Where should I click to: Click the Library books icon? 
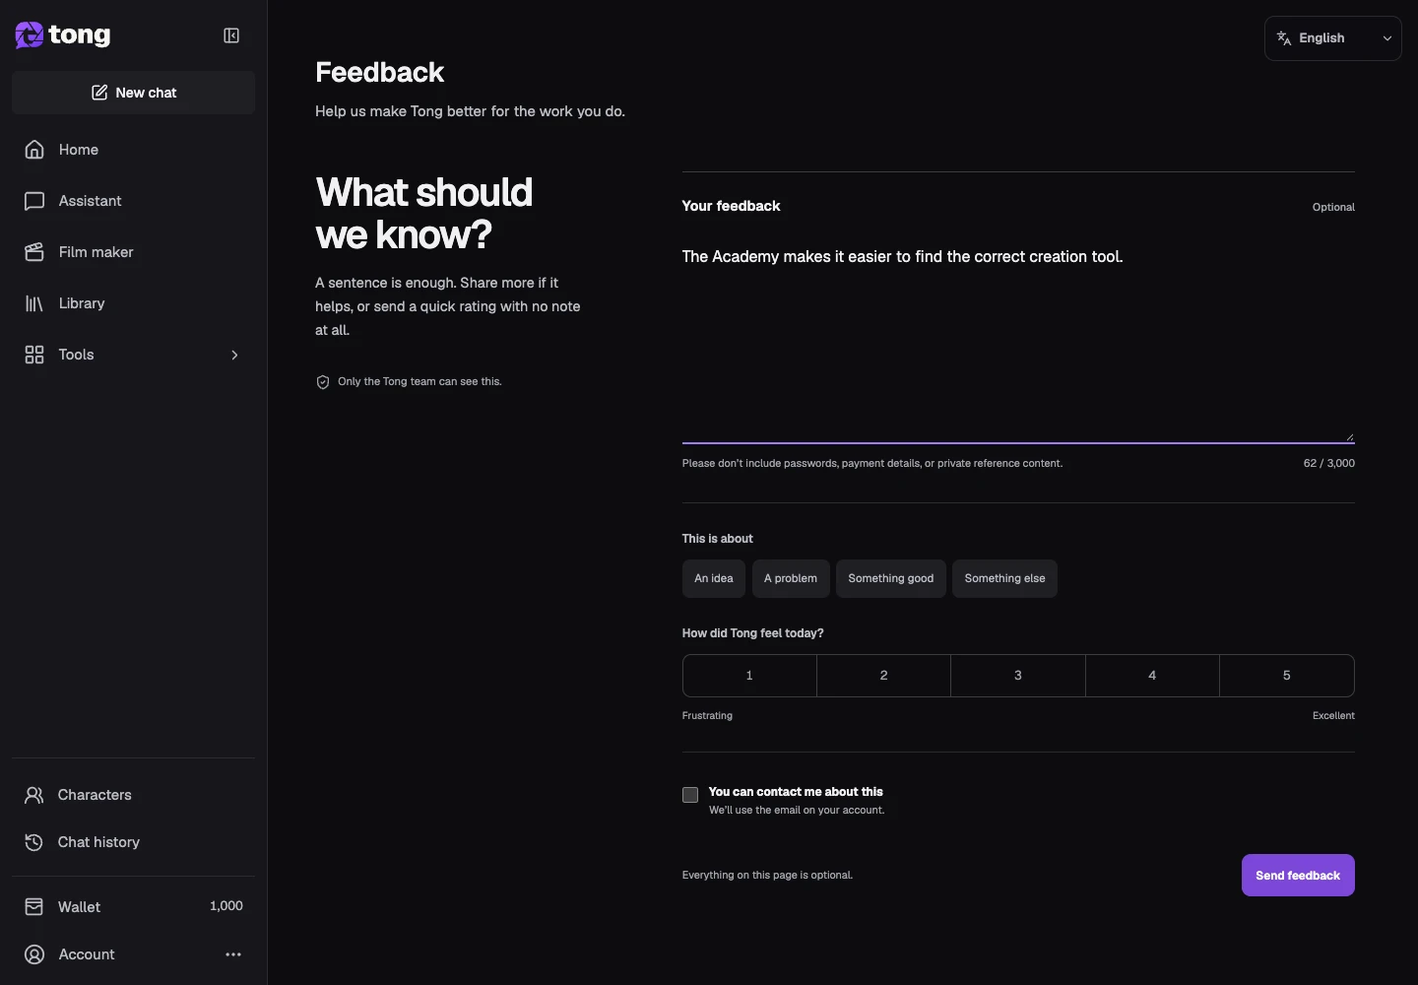tap(34, 303)
